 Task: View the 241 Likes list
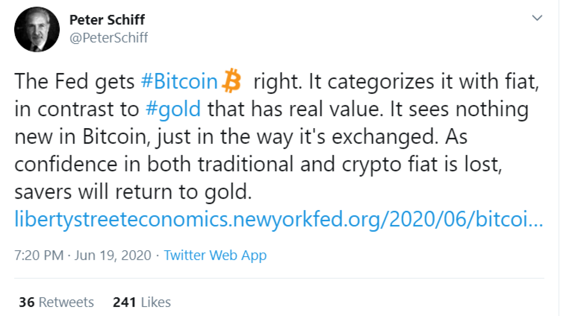pos(141,302)
